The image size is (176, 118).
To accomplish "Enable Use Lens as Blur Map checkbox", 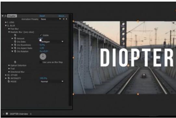I will pyautogui.click(x=41, y=62).
